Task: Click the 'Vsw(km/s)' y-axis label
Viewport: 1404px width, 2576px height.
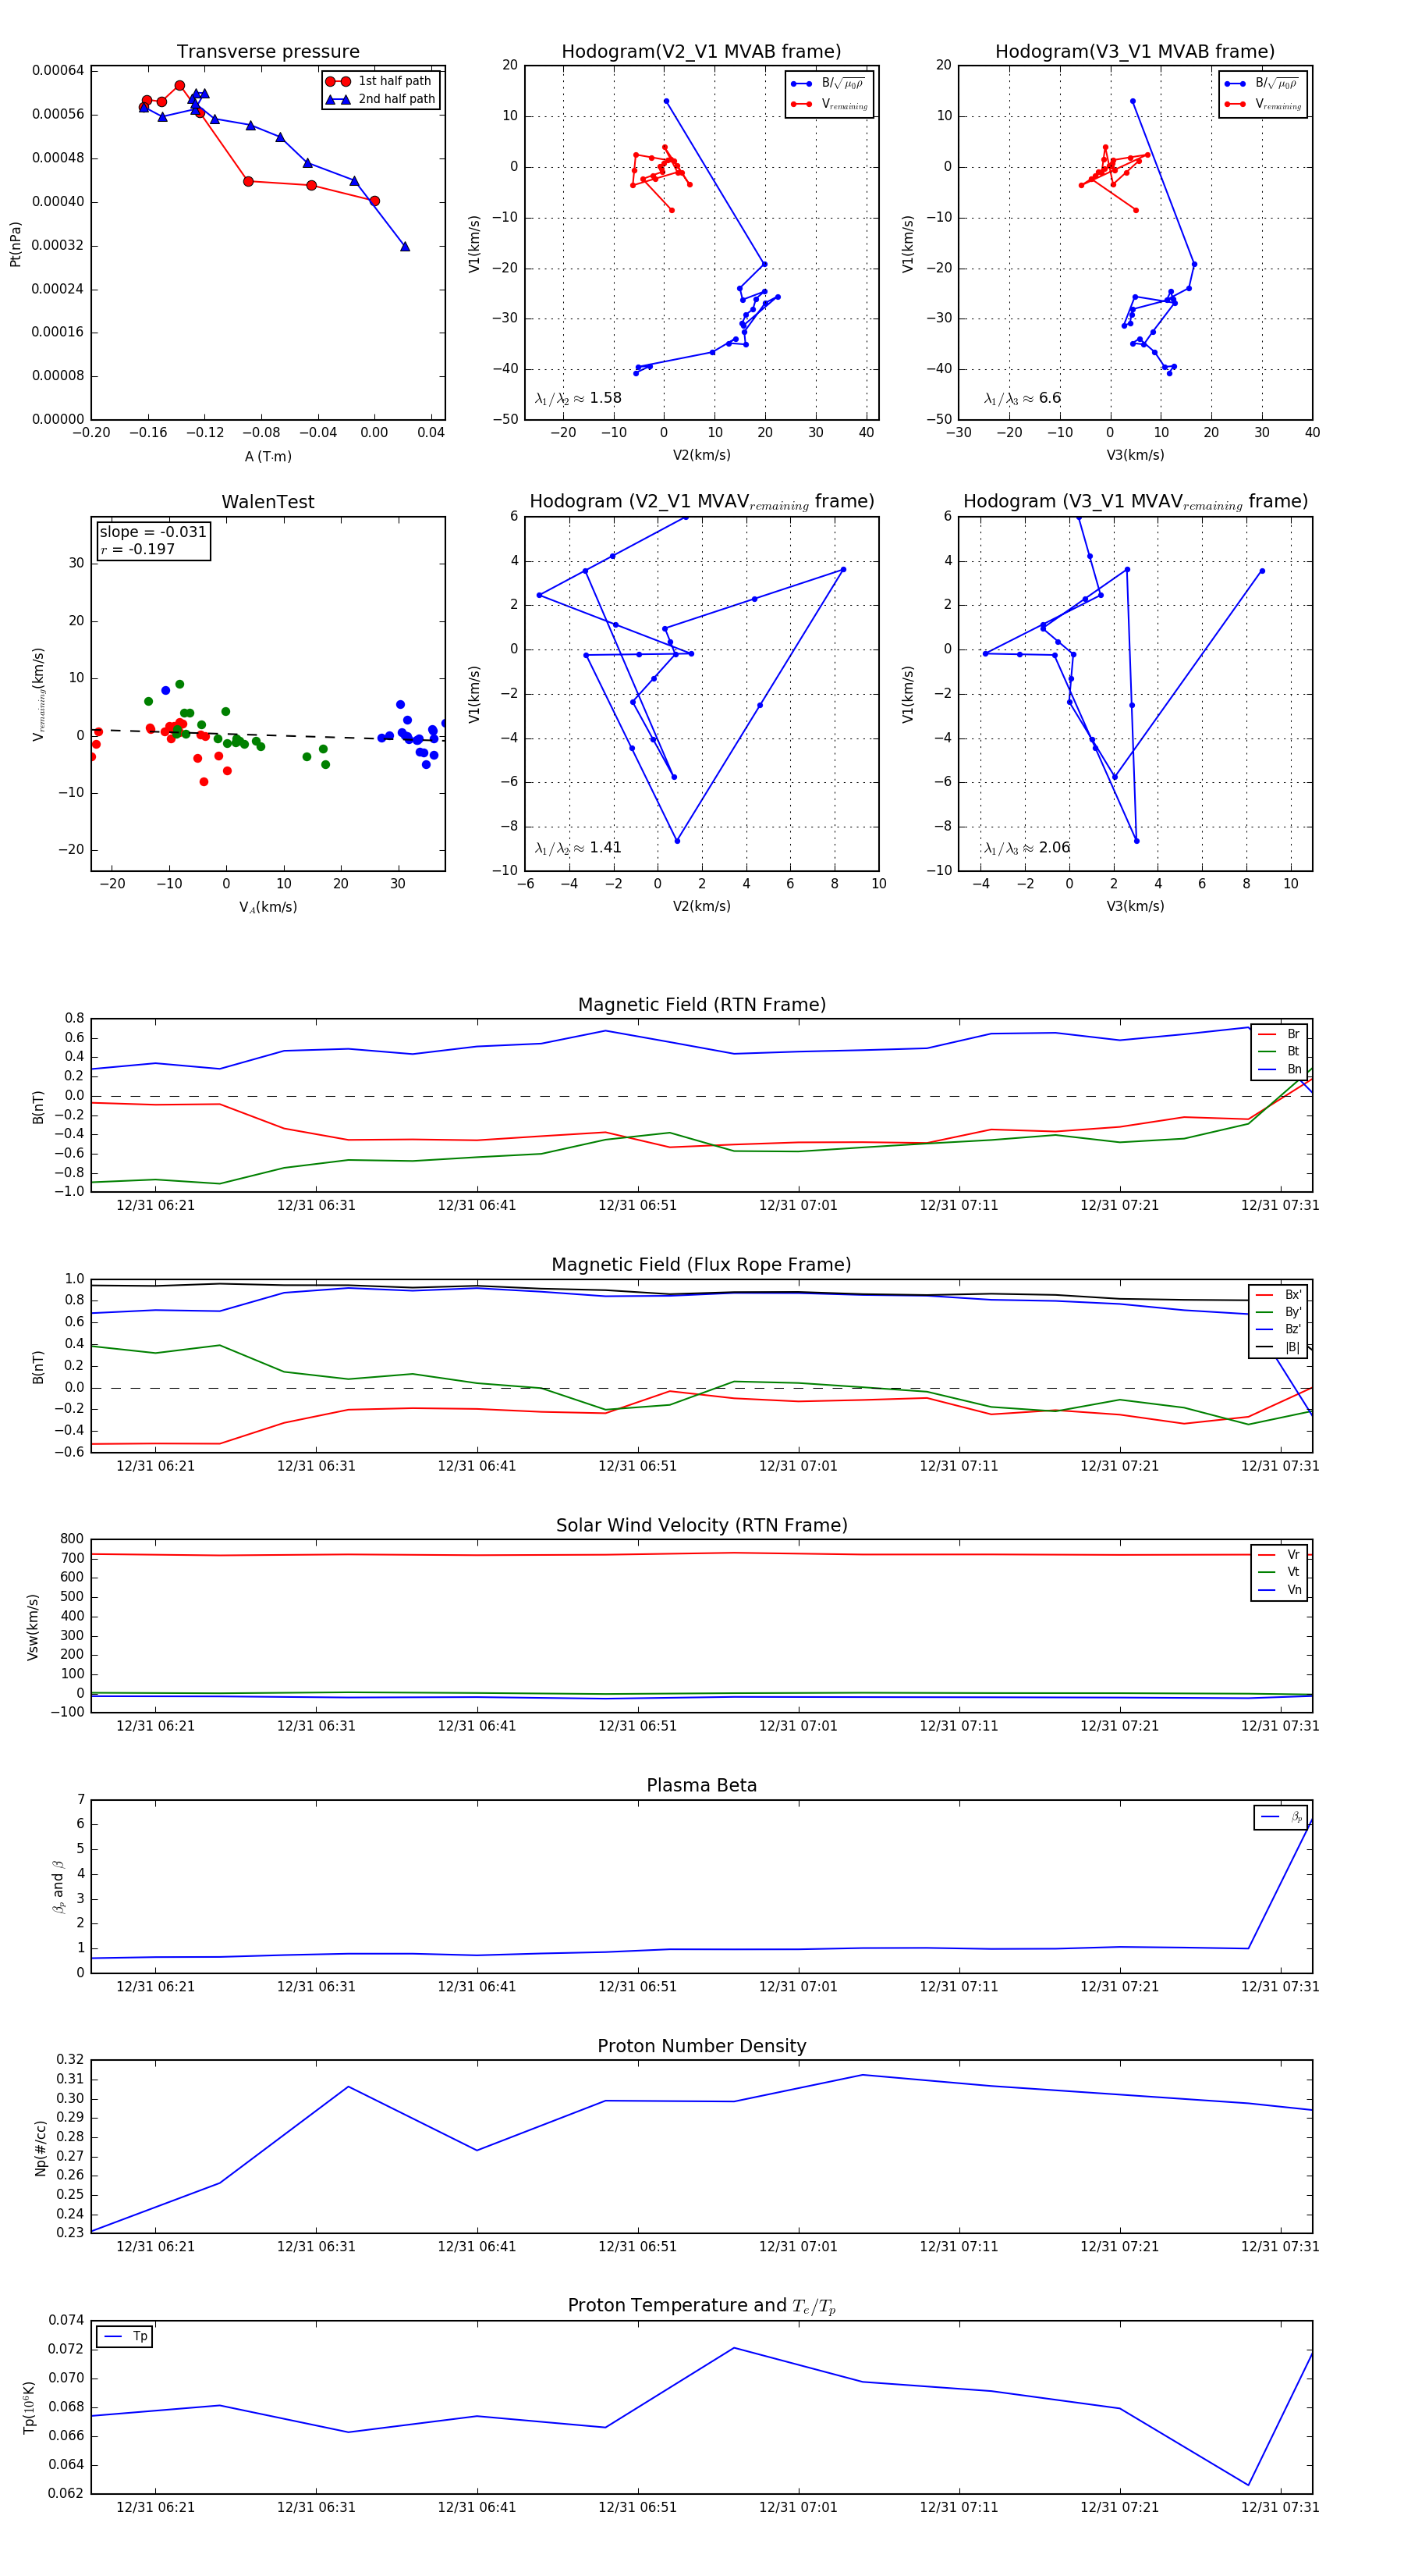Action: 33,1627
